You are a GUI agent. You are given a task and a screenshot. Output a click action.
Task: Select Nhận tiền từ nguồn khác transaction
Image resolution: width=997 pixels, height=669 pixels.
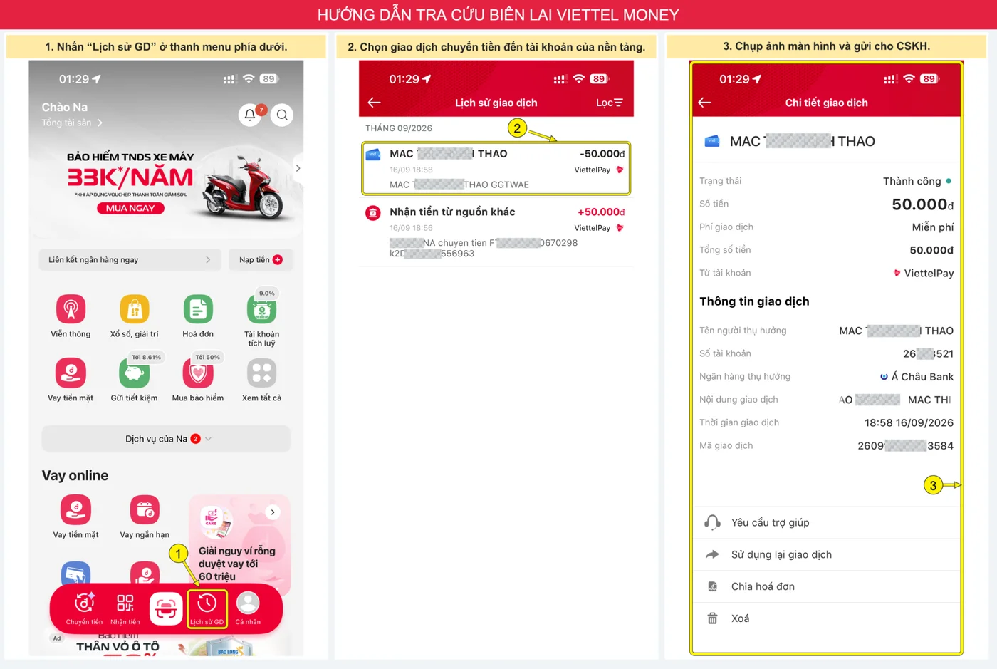point(496,232)
